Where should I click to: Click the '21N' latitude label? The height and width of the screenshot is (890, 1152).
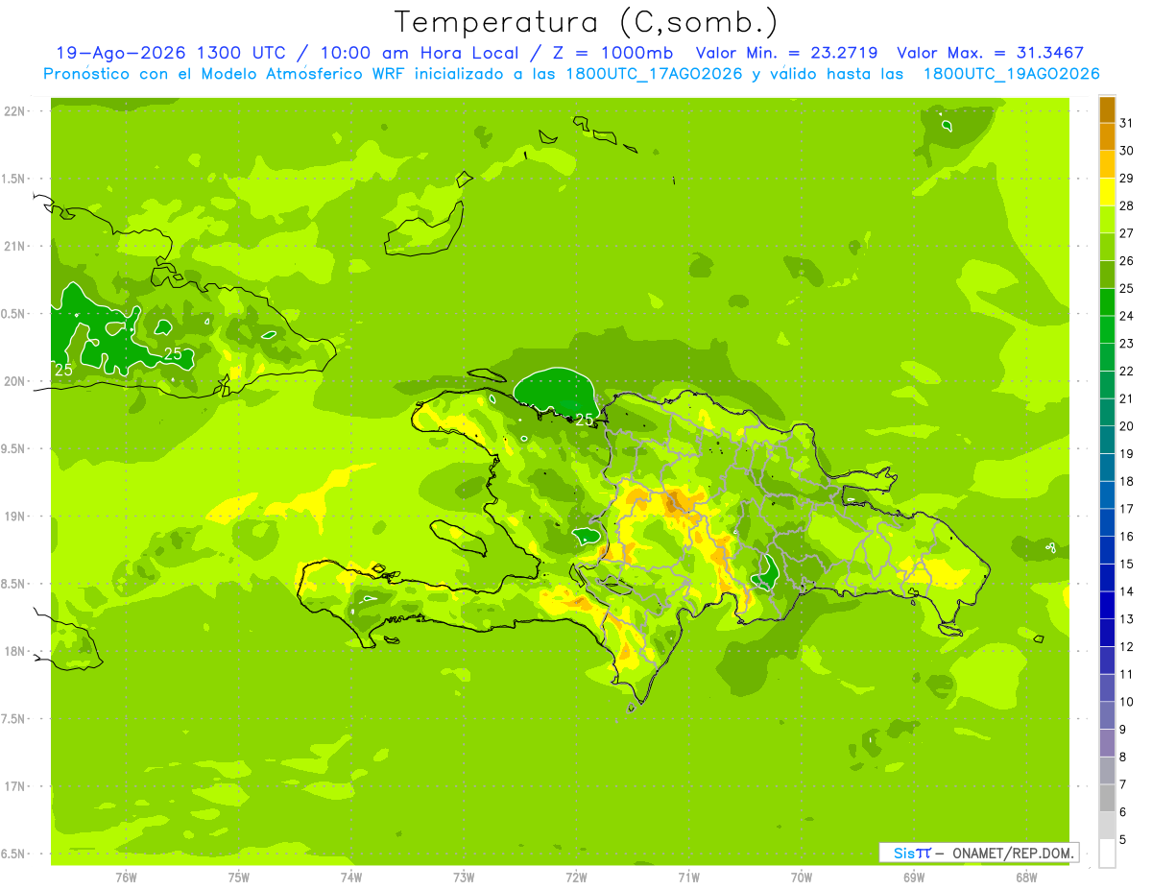(13, 246)
